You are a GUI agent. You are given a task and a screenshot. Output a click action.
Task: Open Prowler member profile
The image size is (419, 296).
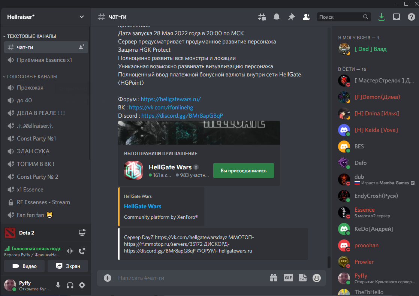[x=376, y=262]
